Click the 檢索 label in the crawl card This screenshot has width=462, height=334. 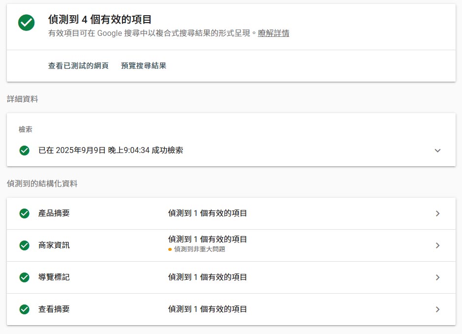[x=26, y=129]
